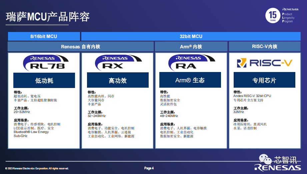
Task: Click the text 数据加密安全、新能源
Action: 177,136
